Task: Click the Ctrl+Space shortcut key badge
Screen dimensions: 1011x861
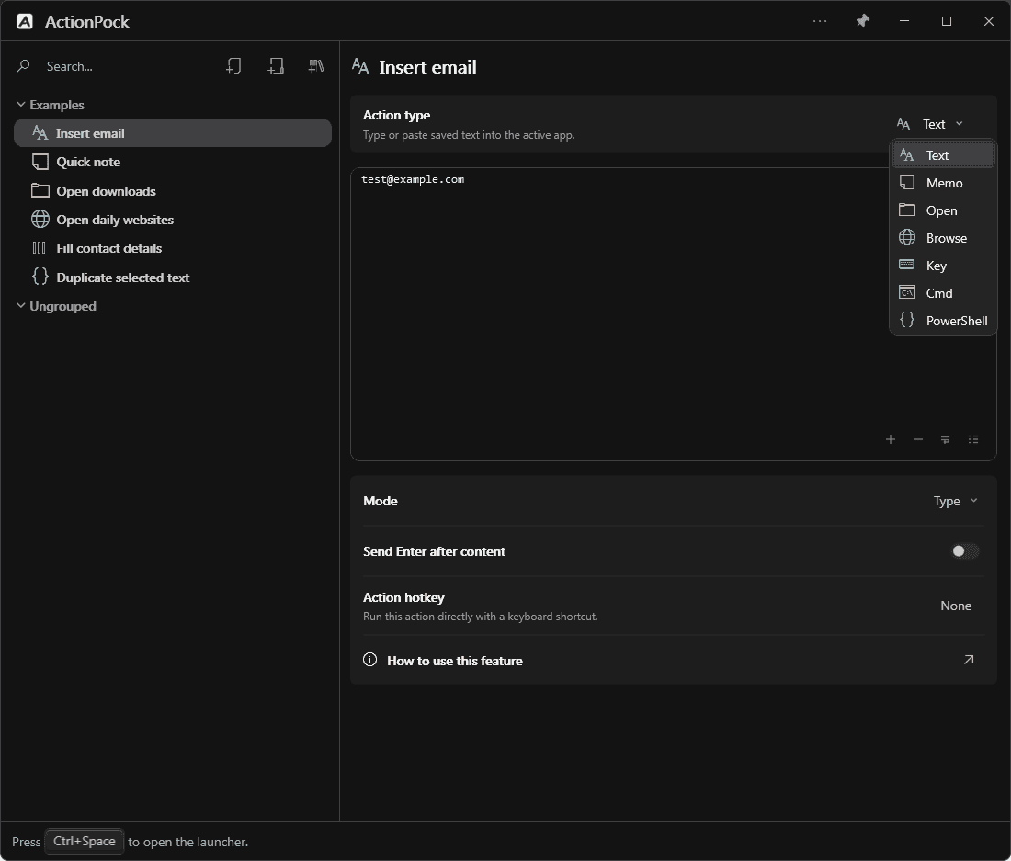Action: coord(85,841)
